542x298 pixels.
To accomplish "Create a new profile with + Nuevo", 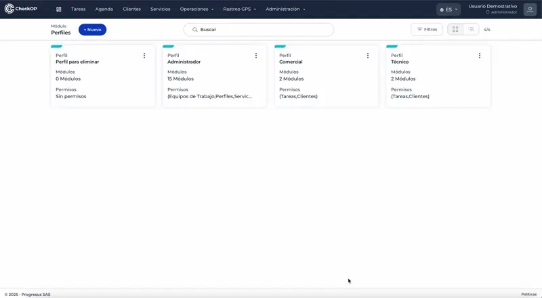I will point(92,30).
